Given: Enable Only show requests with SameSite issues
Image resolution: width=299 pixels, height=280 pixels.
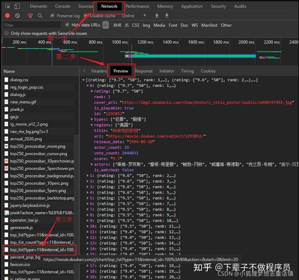Looking at the screenshot, I should (x=6, y=33).
